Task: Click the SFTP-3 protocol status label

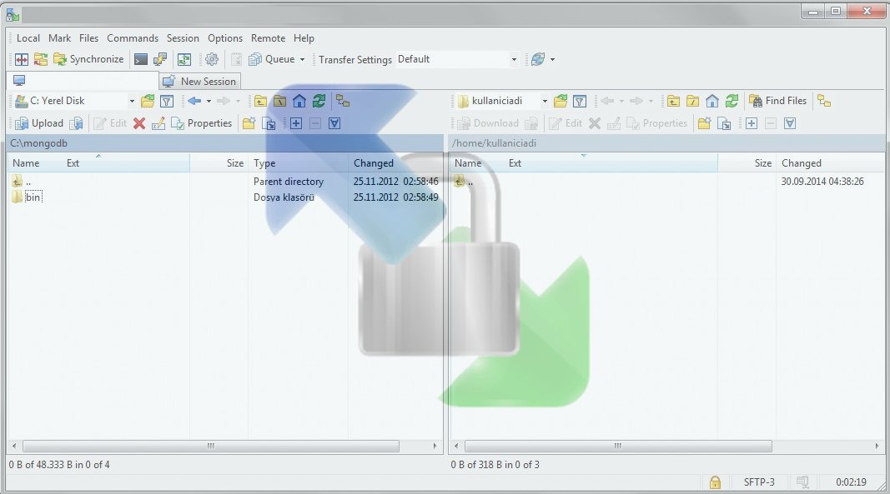Action: [x=759, y=482]
